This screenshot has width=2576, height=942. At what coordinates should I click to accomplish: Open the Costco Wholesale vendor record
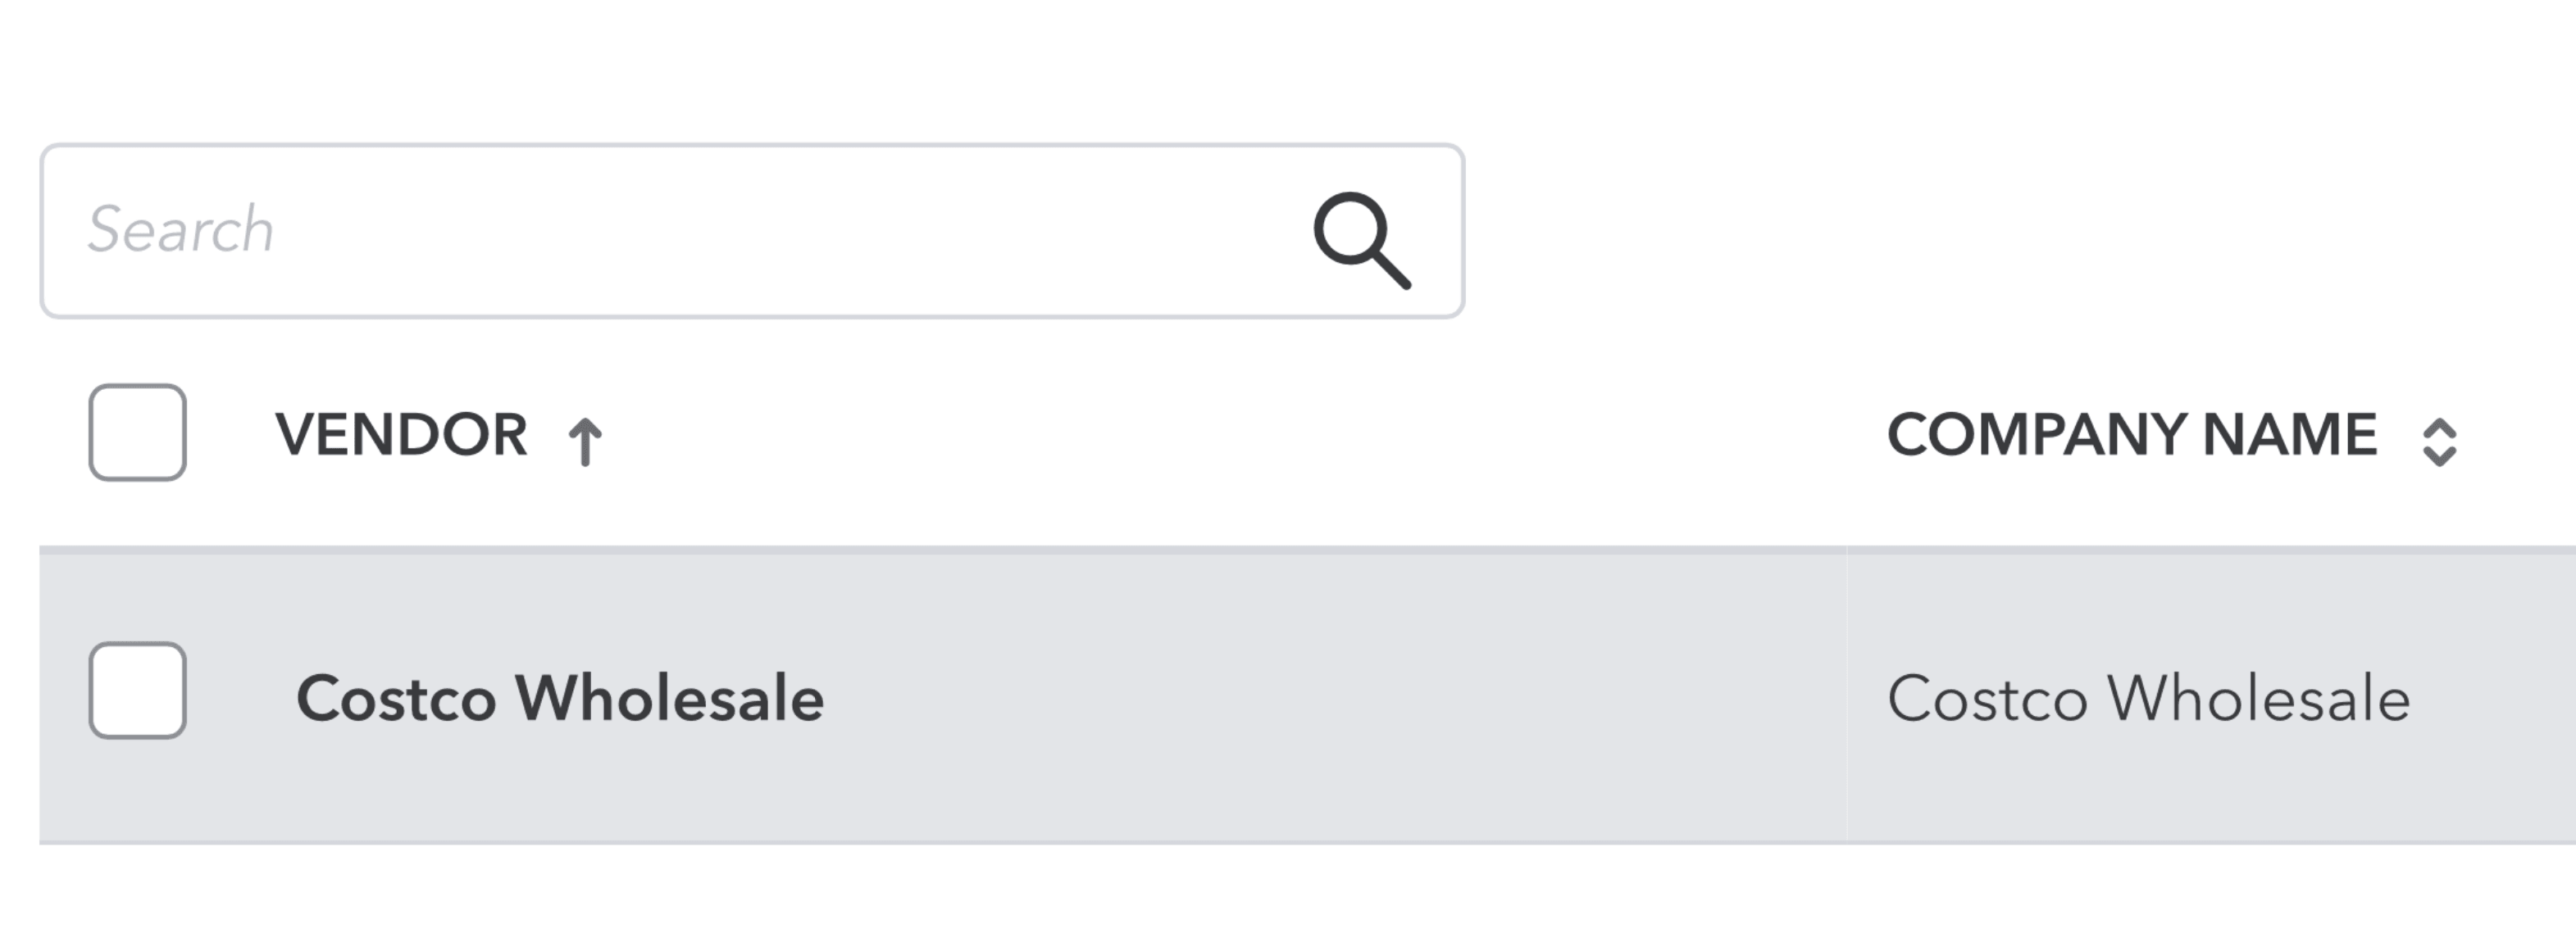pyautogui.click(x=560, y=697)
